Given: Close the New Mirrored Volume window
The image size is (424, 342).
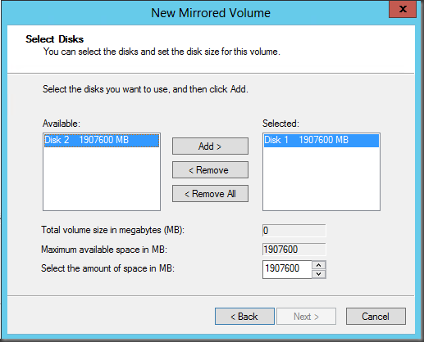Looking at the screenshot, I should click(x=403, y=10).
